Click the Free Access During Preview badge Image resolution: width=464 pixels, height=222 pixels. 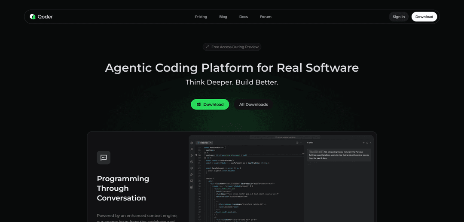[x=232, y=47]
